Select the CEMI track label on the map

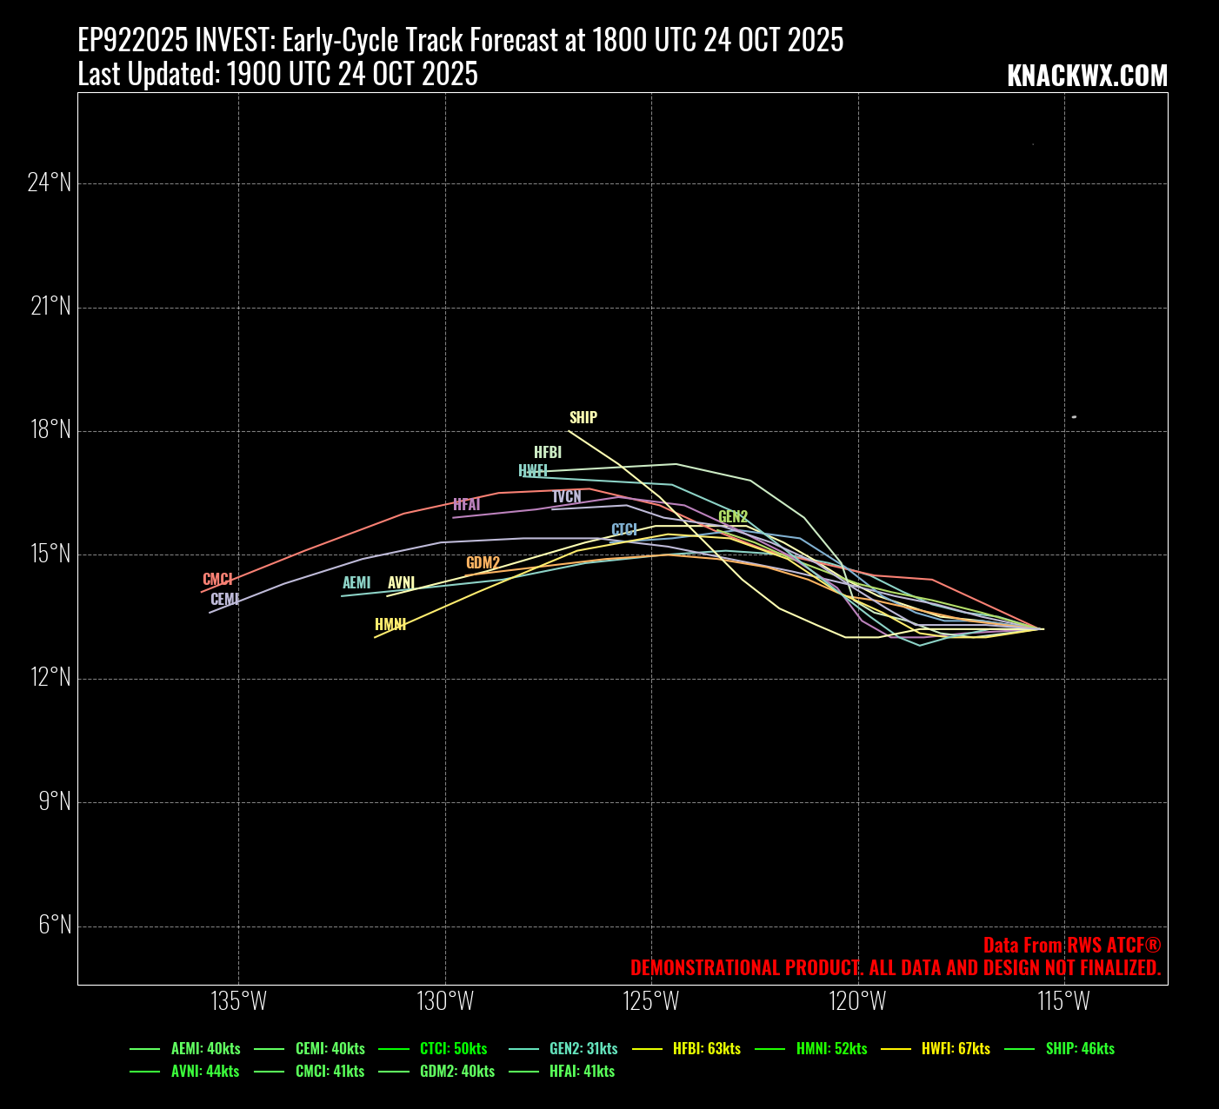point(224,599)
